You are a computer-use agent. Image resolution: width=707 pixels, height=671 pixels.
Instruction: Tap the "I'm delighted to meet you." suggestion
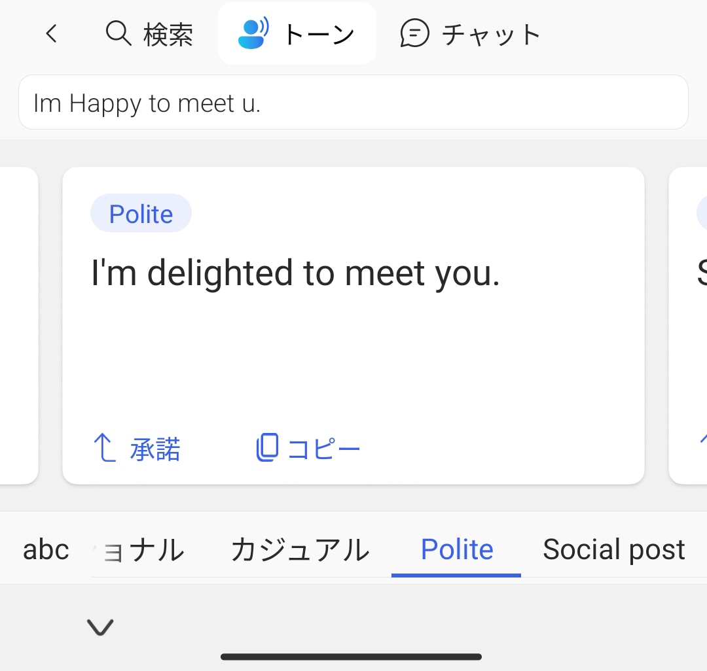coord(295,273)
